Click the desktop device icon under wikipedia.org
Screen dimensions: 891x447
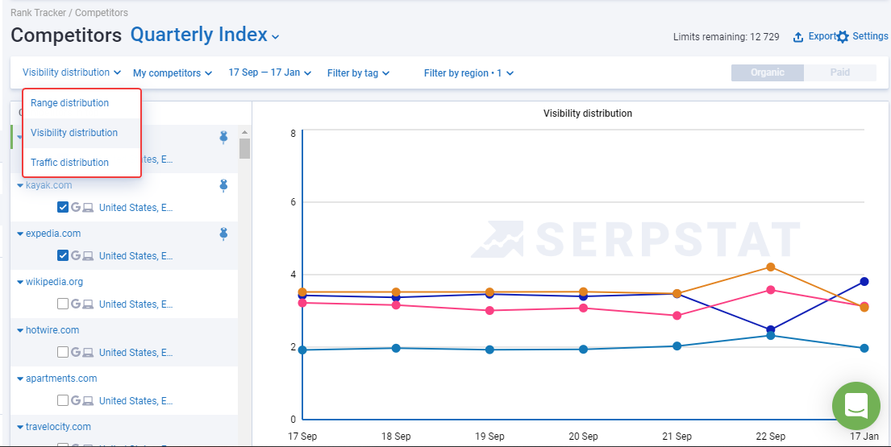88,304
